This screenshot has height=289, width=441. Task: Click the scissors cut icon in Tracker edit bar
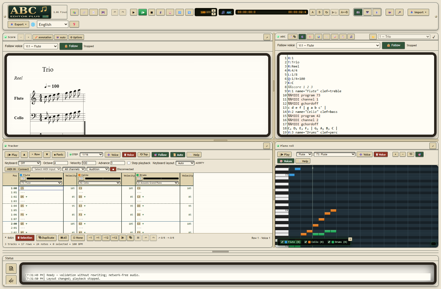click(x=123, y=238)
